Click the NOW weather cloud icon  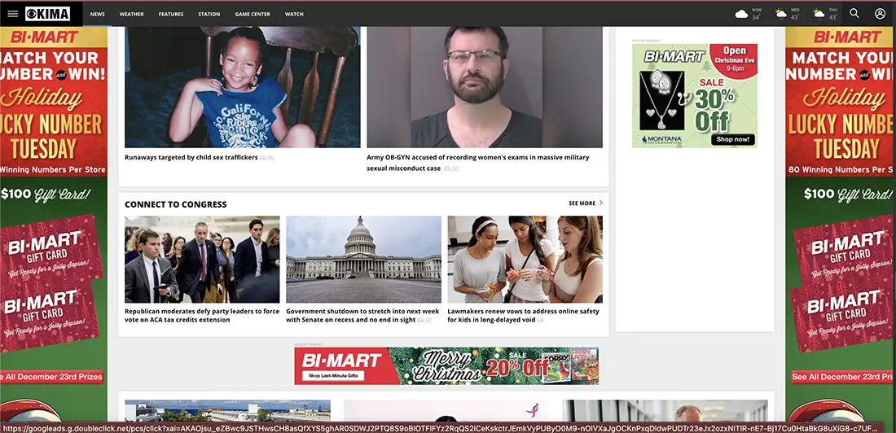(742, 15)
